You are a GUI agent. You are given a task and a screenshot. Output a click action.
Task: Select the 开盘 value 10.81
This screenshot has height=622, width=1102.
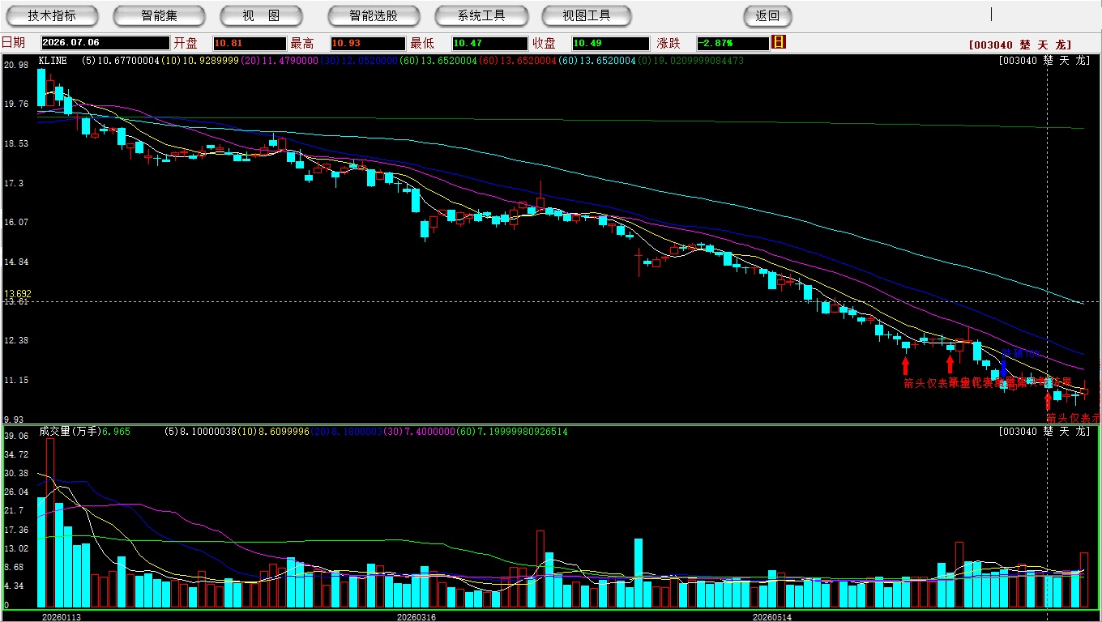(250, 43)
